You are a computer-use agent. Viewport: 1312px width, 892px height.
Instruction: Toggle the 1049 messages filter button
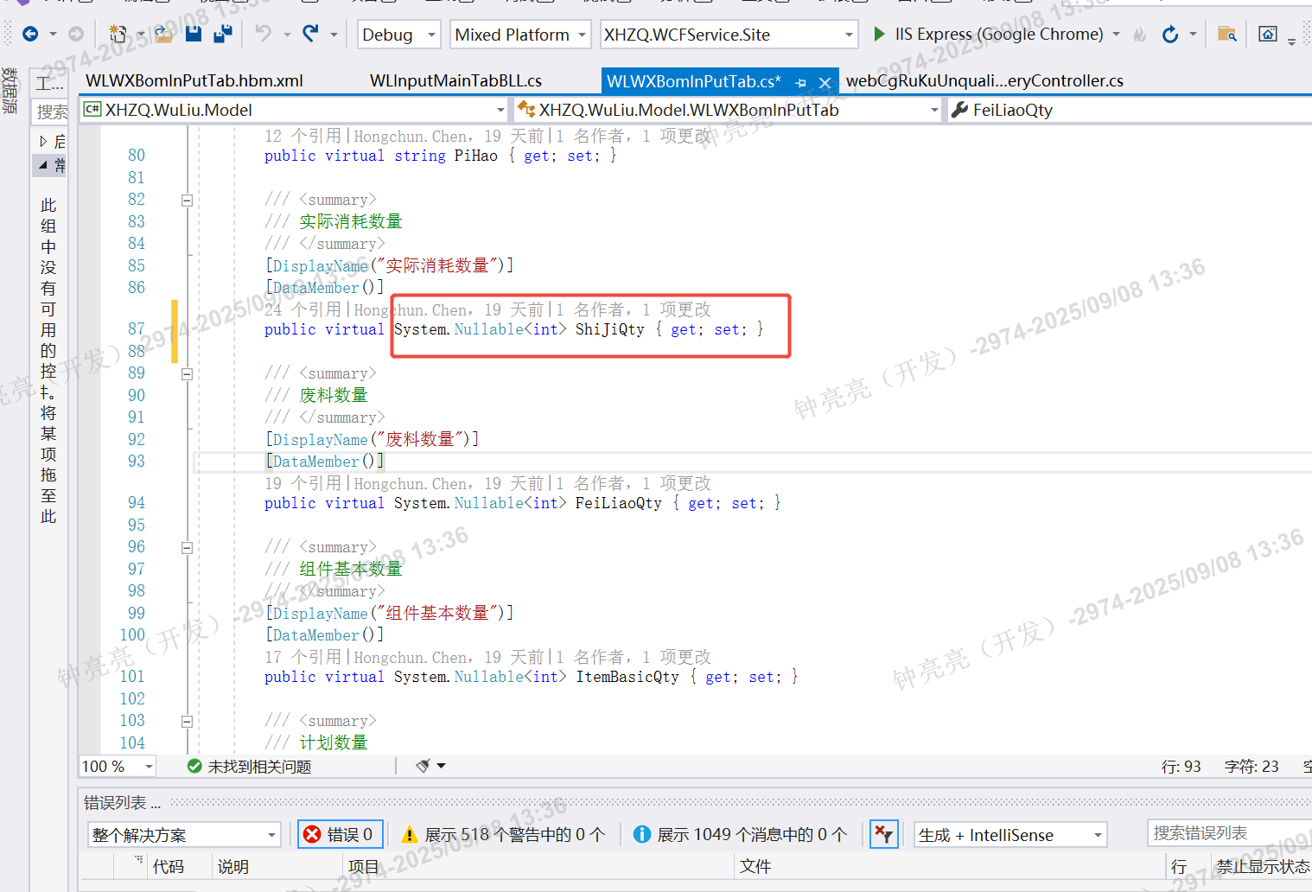pos(740,834)
